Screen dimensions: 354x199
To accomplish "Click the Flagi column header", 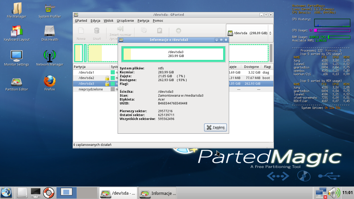I will coord(267,67).
